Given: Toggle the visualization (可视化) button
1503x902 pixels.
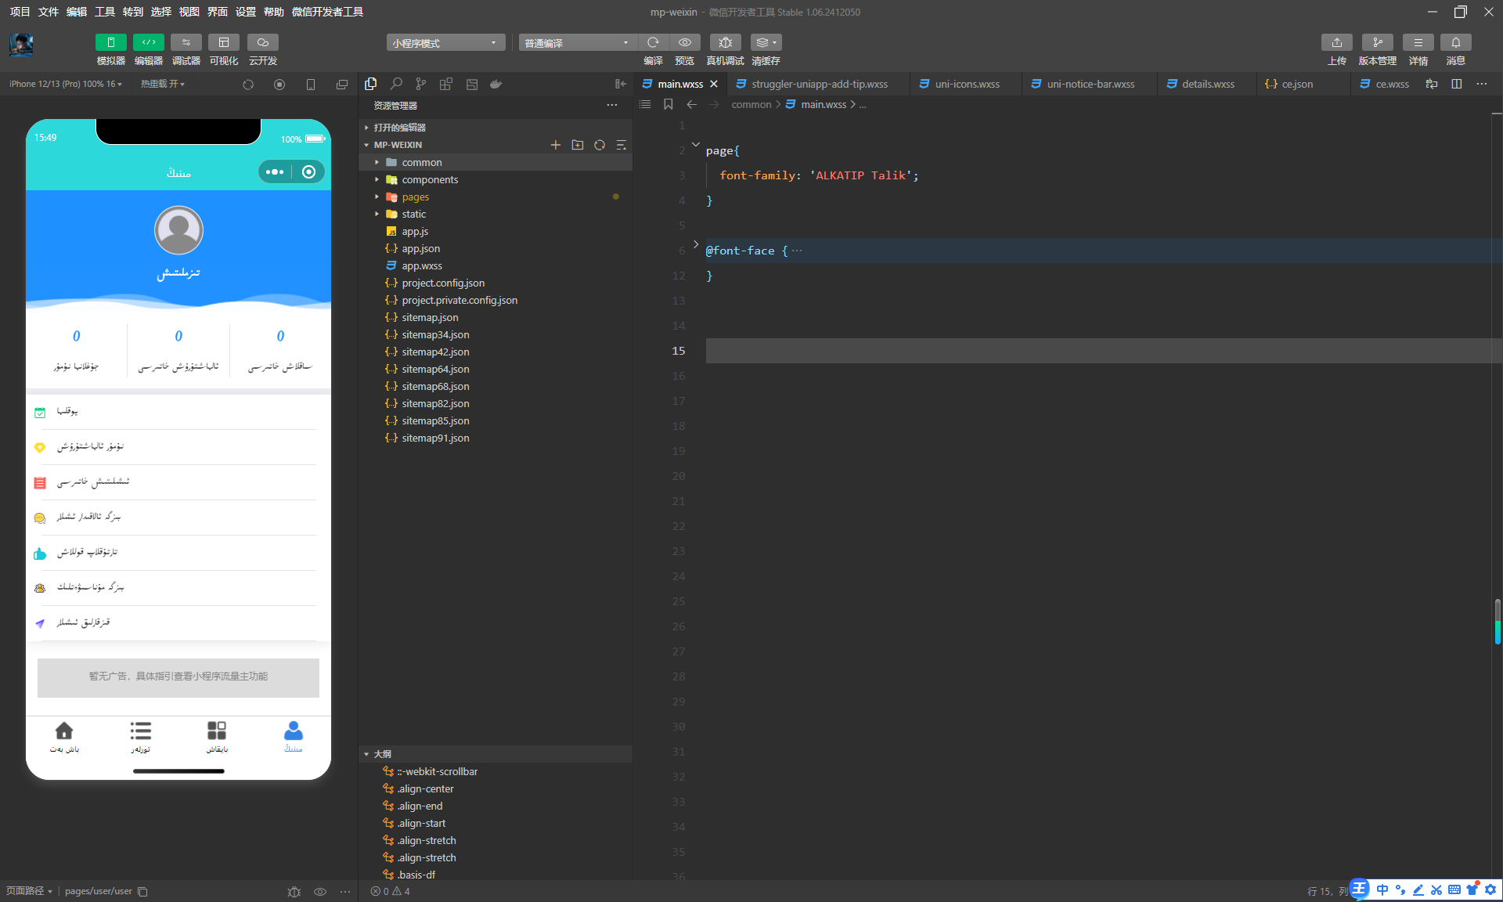Looking at the screenshot, I should click(x=223, y=42).
